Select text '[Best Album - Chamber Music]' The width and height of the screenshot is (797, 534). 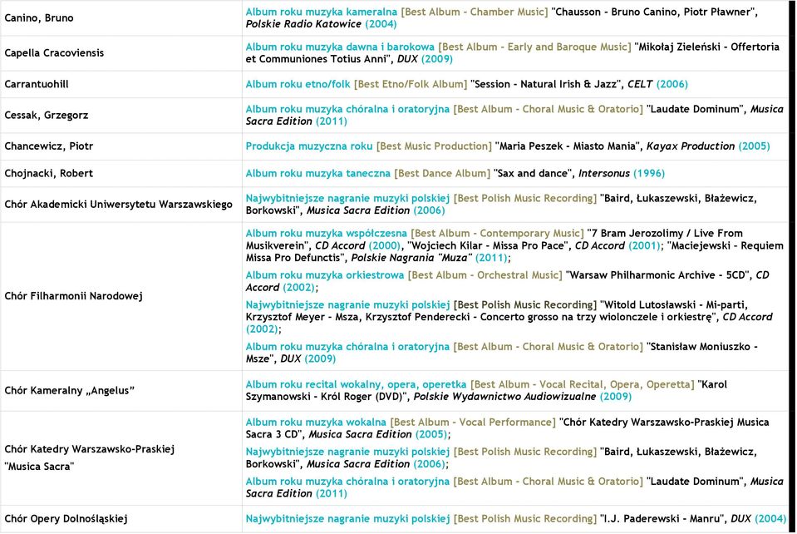(475, 12)
